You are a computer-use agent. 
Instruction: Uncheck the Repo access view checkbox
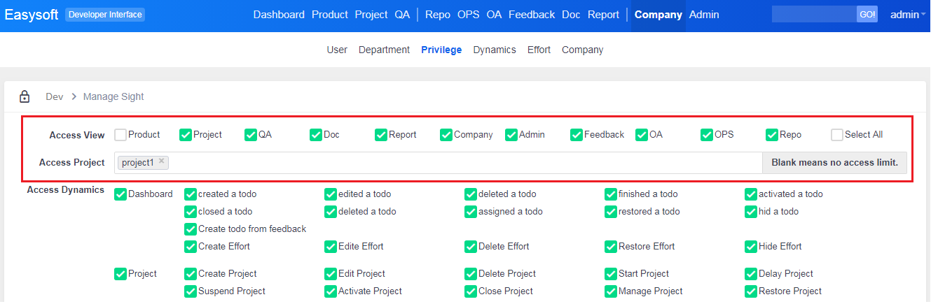[x=772, y=135]
